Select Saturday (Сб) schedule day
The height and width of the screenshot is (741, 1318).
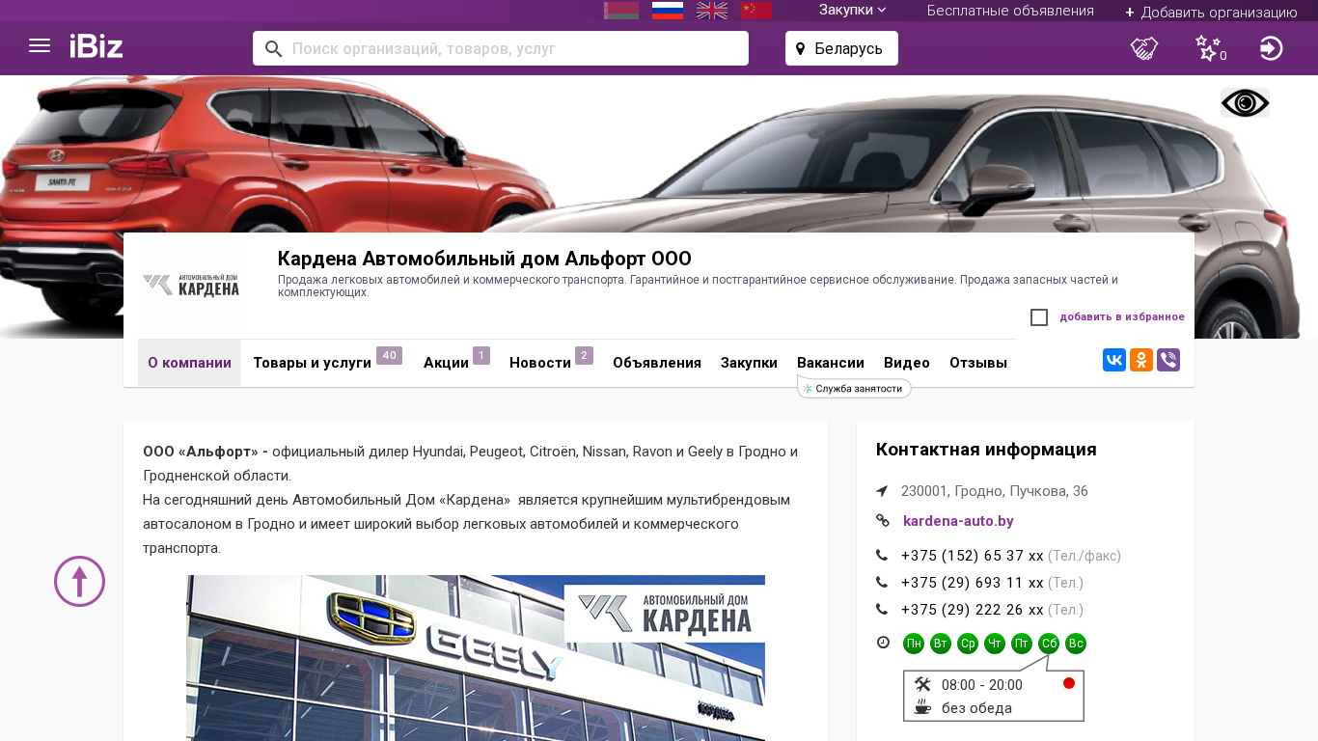point(1049,644)
